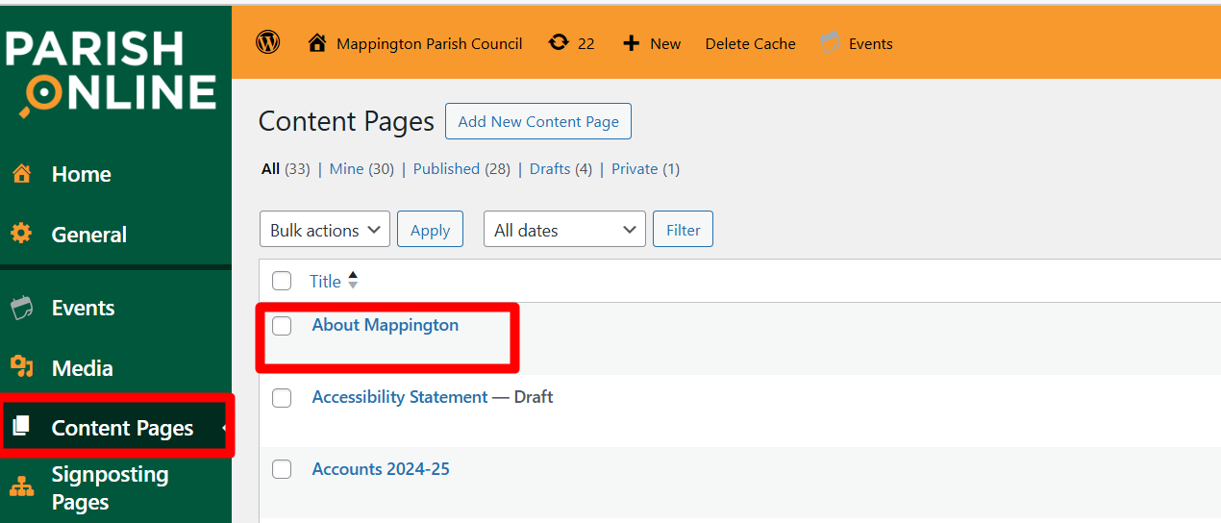The image size is (1221, 523).
Task: Click the General gear icon in sidebar
Action: [21, 234]
